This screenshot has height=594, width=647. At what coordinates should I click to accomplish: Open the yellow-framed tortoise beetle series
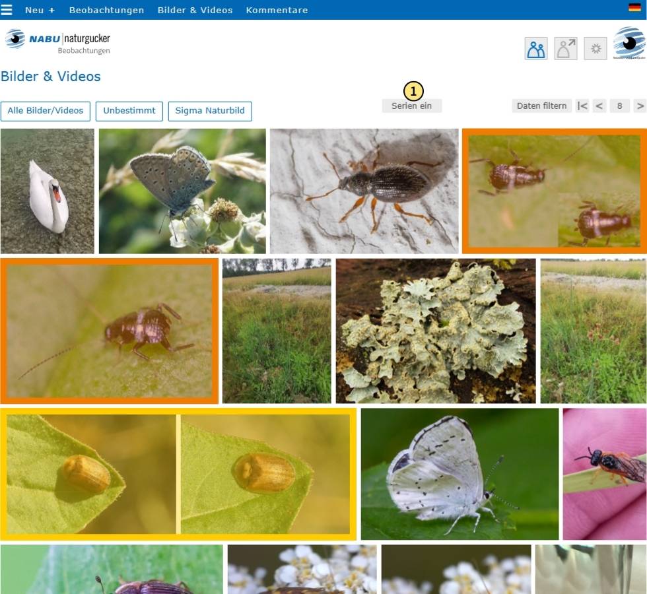178,474
